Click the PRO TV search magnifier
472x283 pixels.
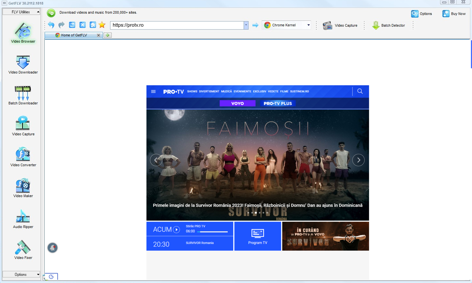tap(360, 91)
